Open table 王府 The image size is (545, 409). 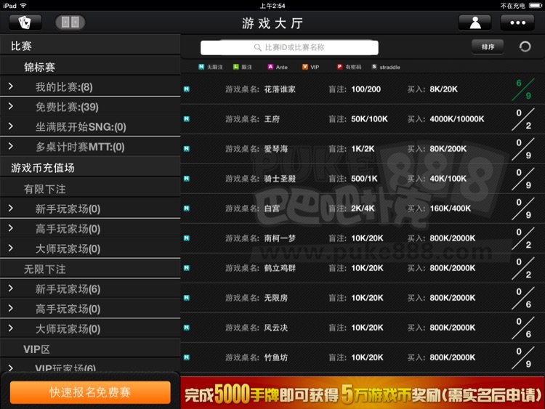(x=363, y=119)
